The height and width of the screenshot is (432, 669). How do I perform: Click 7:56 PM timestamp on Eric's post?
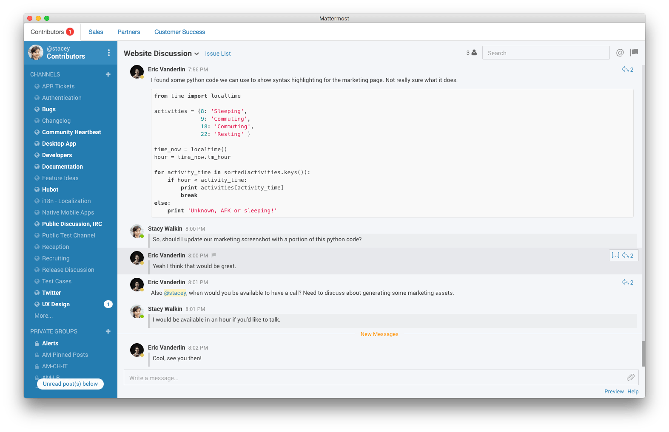[x=198, y=70]
